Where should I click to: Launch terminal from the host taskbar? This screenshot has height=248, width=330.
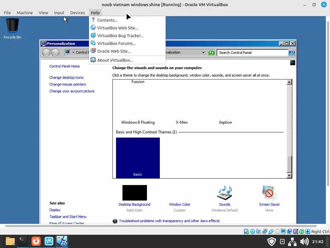point(23,241)
